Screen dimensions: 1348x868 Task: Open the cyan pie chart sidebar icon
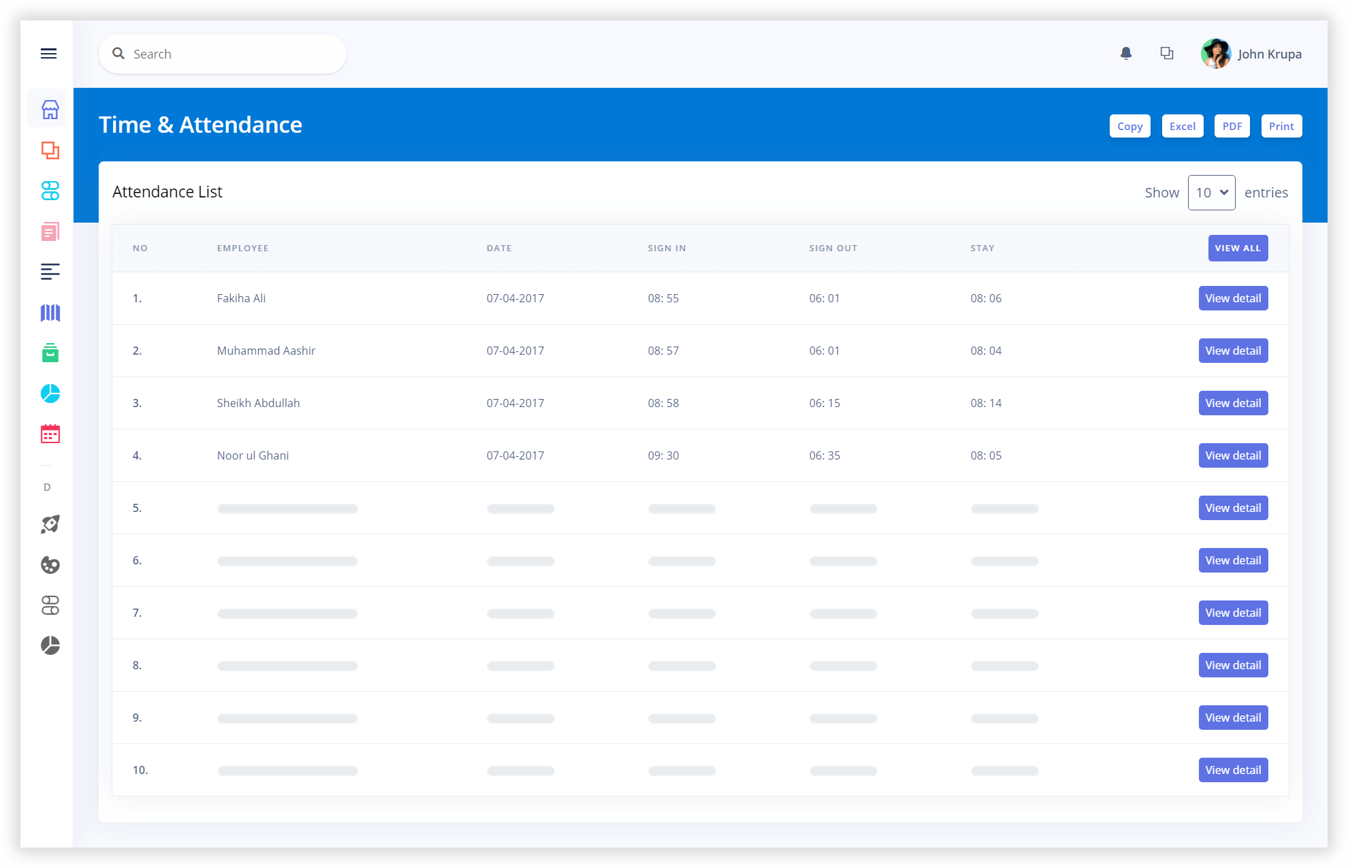tap(50, 393)
